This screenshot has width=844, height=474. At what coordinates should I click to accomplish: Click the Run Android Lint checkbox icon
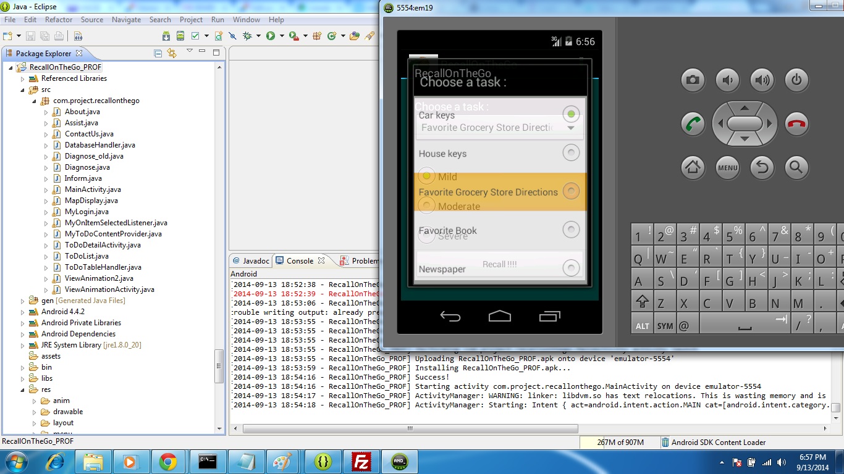point(195,36)
